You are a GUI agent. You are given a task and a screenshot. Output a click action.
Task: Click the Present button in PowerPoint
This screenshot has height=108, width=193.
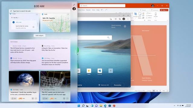click(x=143, y=10)
